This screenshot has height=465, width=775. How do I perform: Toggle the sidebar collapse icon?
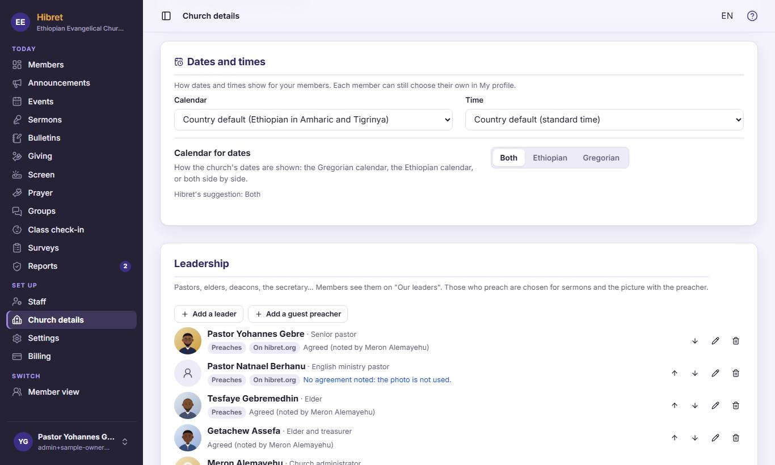click(166, 16)
